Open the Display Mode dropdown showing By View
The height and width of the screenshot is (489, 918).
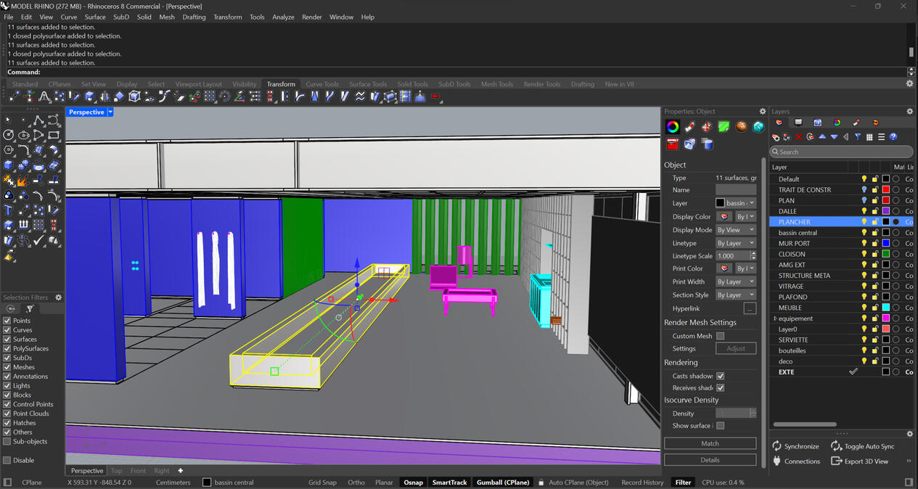pyautogui.click(x=735, y=229)
